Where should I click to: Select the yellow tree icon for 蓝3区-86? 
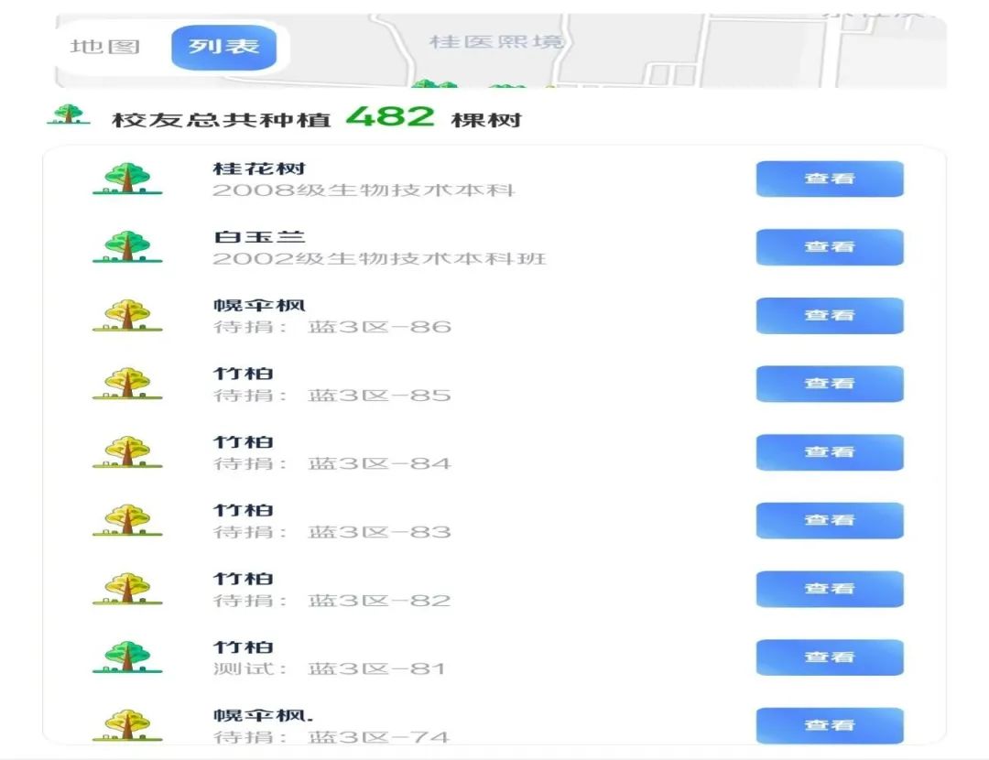[127, 315]
